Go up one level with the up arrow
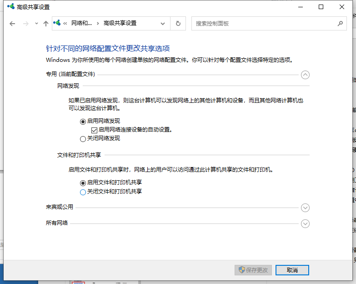The image size is (356, 284). [45, 24]
